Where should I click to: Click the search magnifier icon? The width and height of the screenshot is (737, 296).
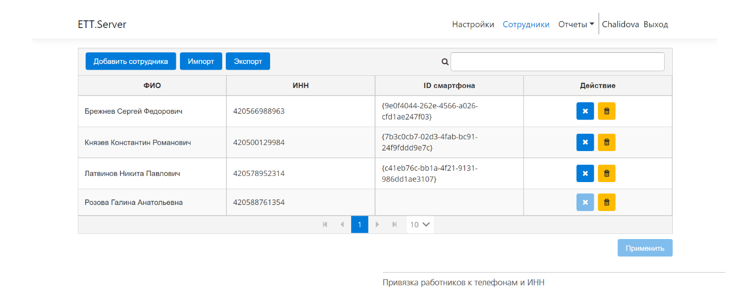[x=444, y=62]
